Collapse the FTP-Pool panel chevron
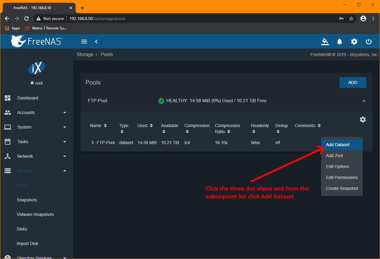The height and width of the screenshot is (259, 380). click(364, 101)
